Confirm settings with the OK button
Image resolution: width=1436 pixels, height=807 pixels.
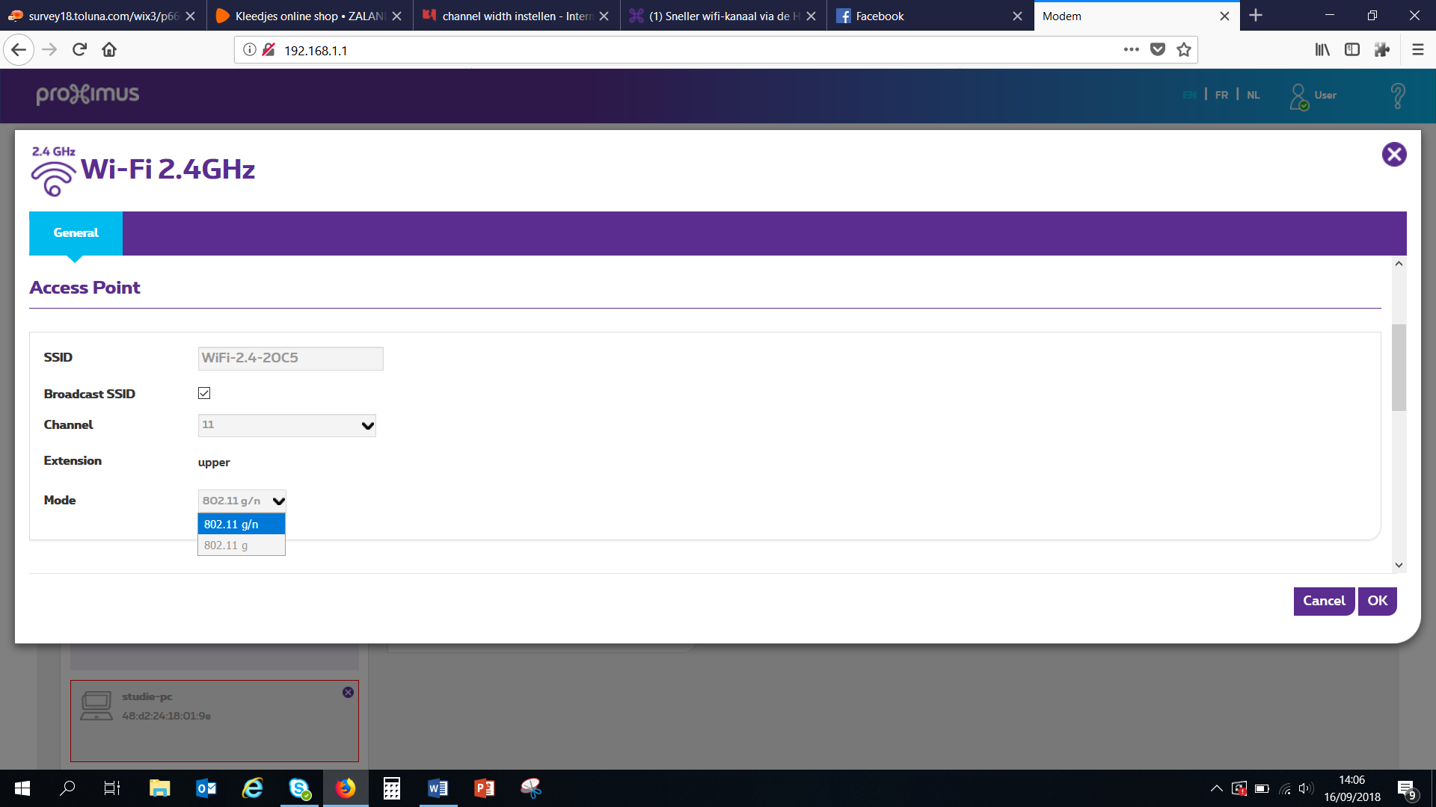1377,601
